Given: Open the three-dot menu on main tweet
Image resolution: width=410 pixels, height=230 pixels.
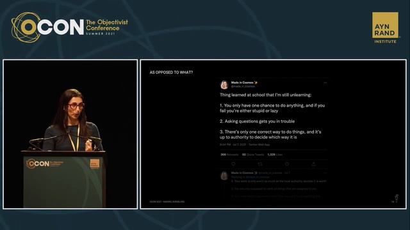Looking at the screenshot, I should (x=325, y=82).
